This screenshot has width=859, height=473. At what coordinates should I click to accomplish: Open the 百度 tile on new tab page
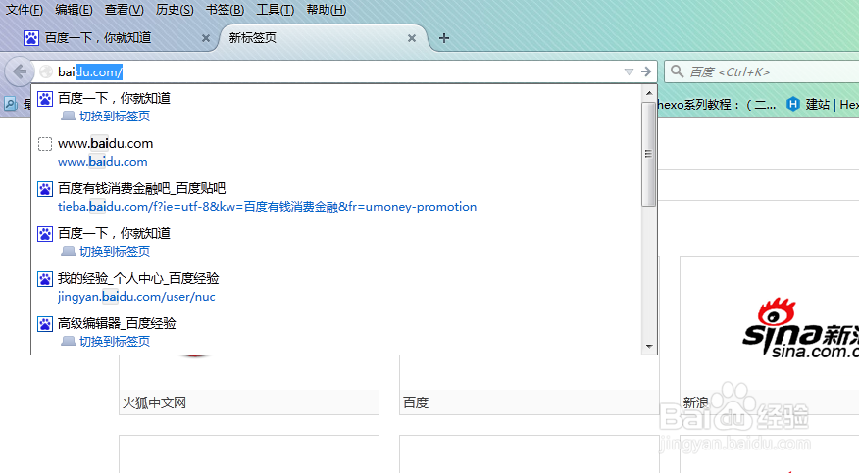click(530, 383)
